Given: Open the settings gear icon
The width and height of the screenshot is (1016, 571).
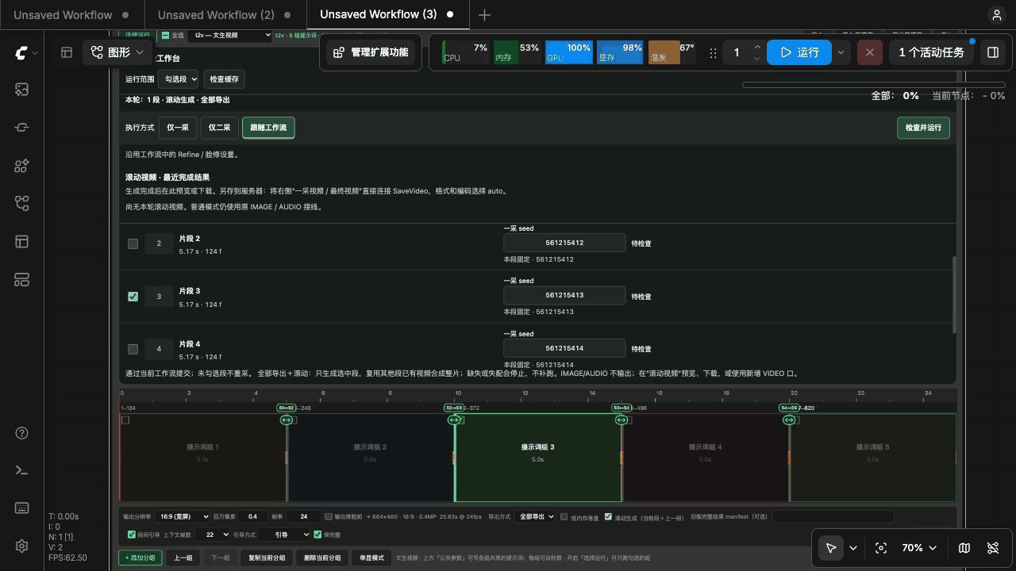Looking at the screenshot, I should pyautogui.click(x=21, y=546).
